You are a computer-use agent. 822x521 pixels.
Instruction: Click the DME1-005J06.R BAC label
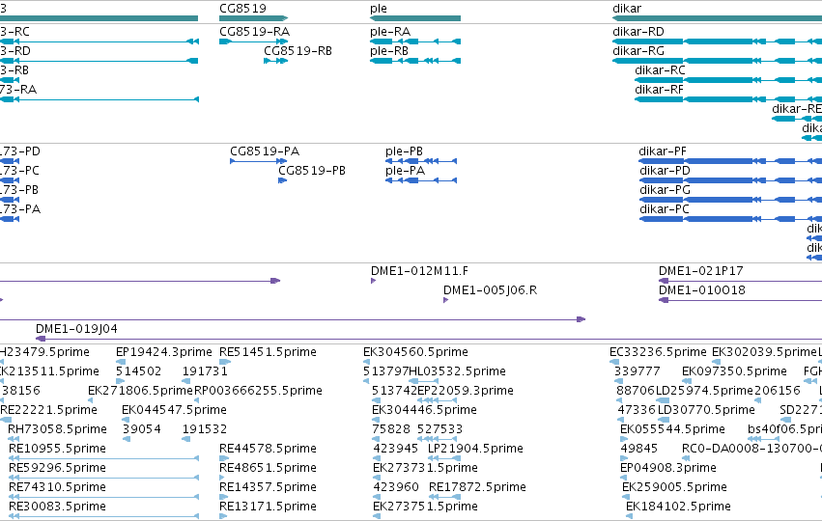click(x=490, y=290)
